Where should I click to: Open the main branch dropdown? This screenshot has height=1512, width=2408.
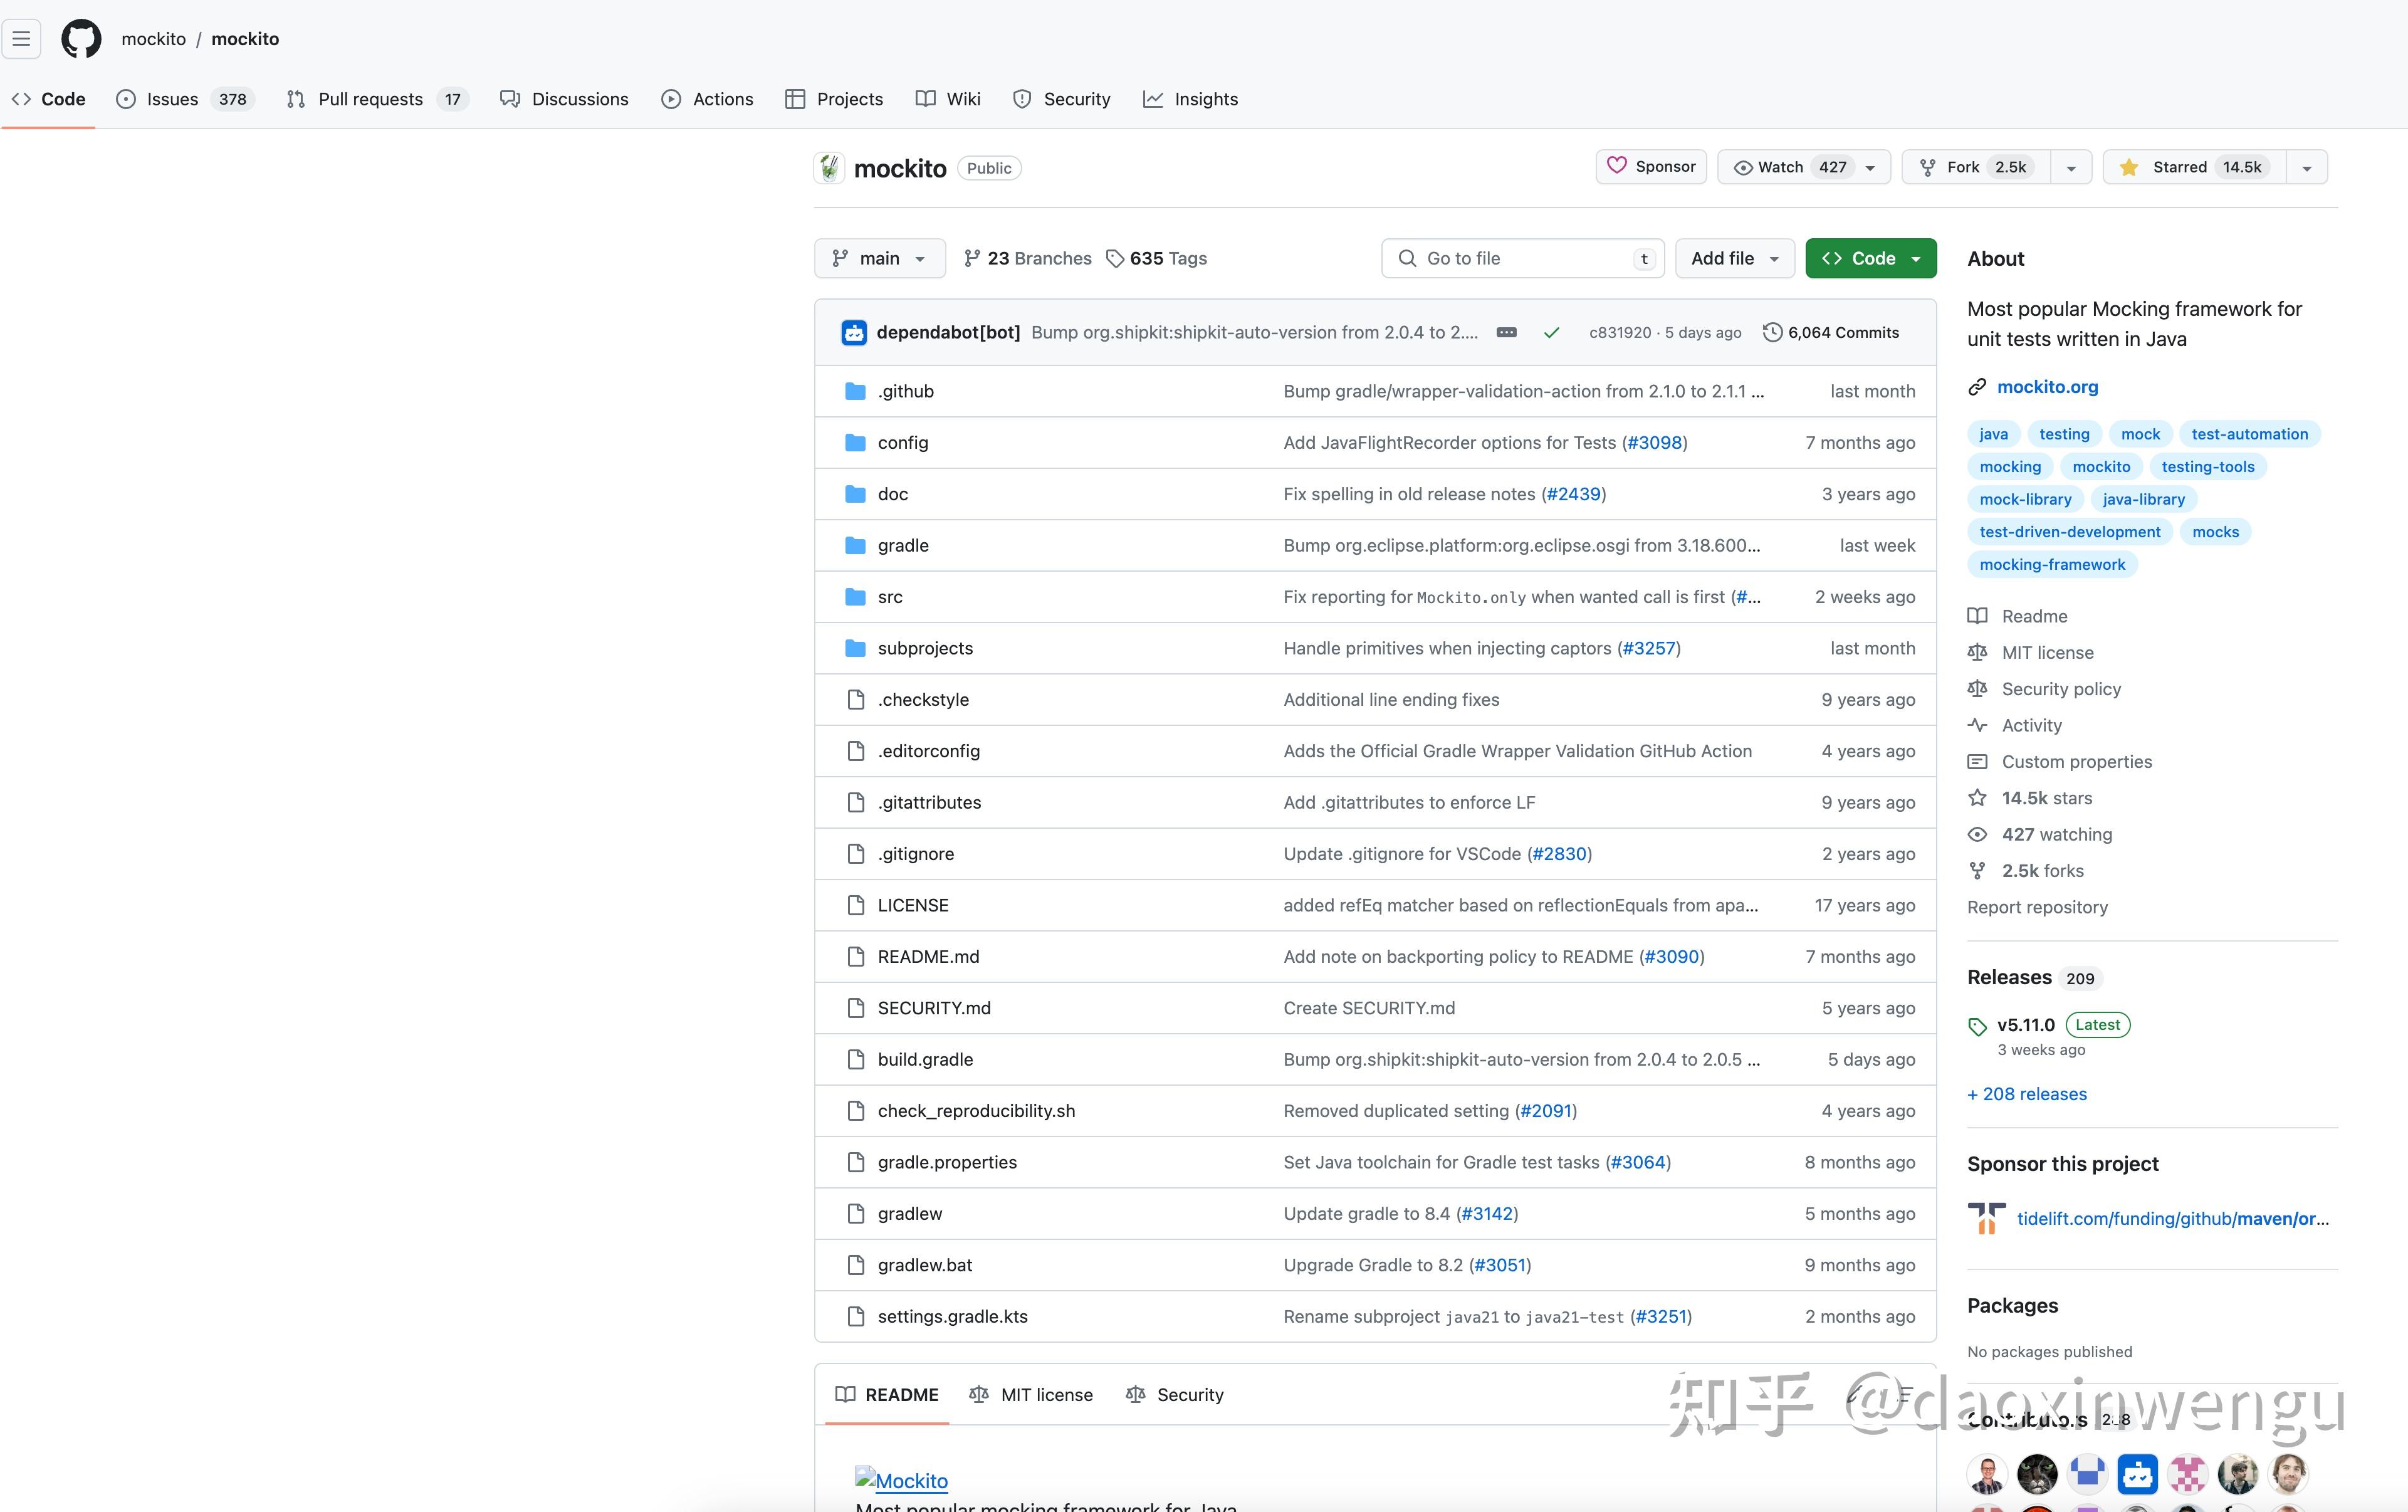[879, 259]
